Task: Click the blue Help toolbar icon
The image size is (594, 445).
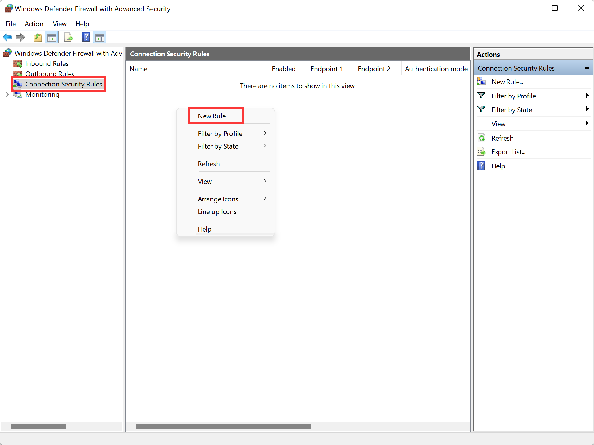Action: pyautogui.click(x=86, y=37)
